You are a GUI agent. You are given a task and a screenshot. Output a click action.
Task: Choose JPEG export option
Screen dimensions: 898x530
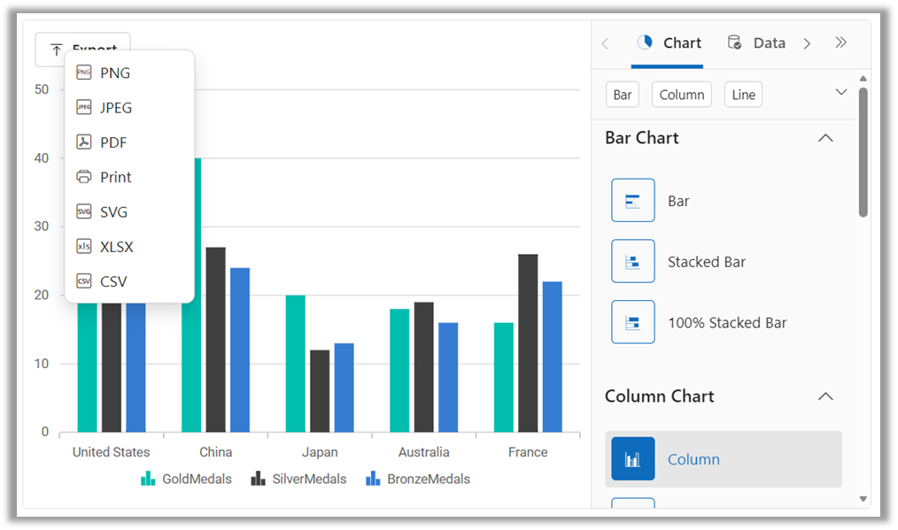pos(129,108)
